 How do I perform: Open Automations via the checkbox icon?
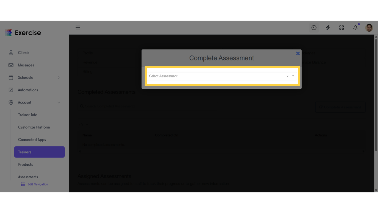coord(11,90)
